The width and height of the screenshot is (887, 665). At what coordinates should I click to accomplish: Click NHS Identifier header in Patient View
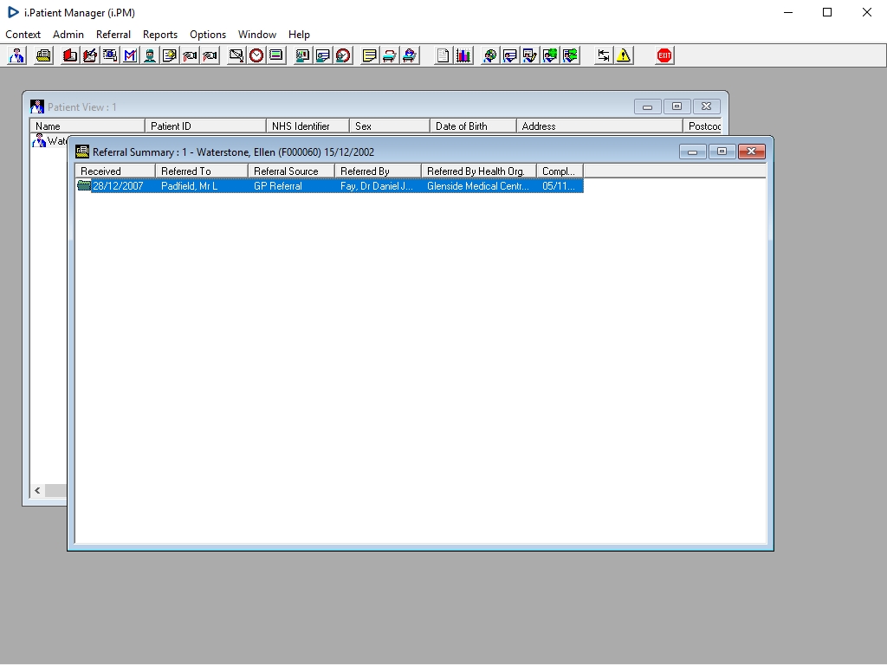pyautogui.click(x=308, y=126)
